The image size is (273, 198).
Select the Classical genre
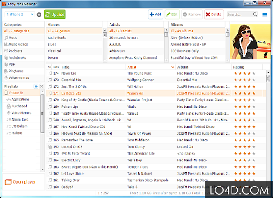(75, 51)
